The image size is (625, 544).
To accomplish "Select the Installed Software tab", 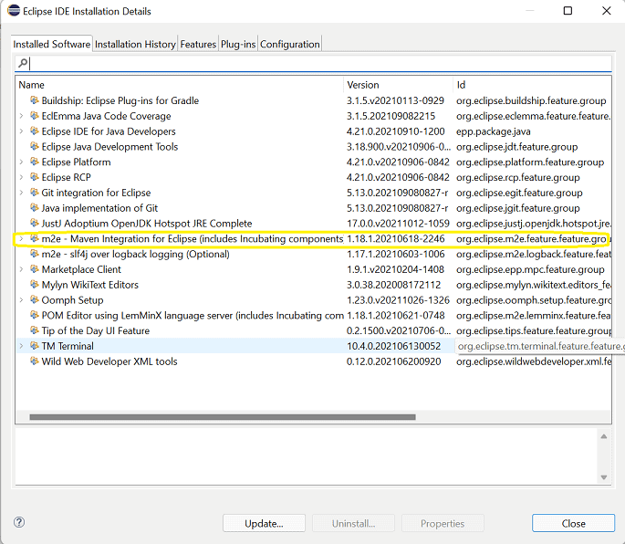I will click(x=52, y=44).
